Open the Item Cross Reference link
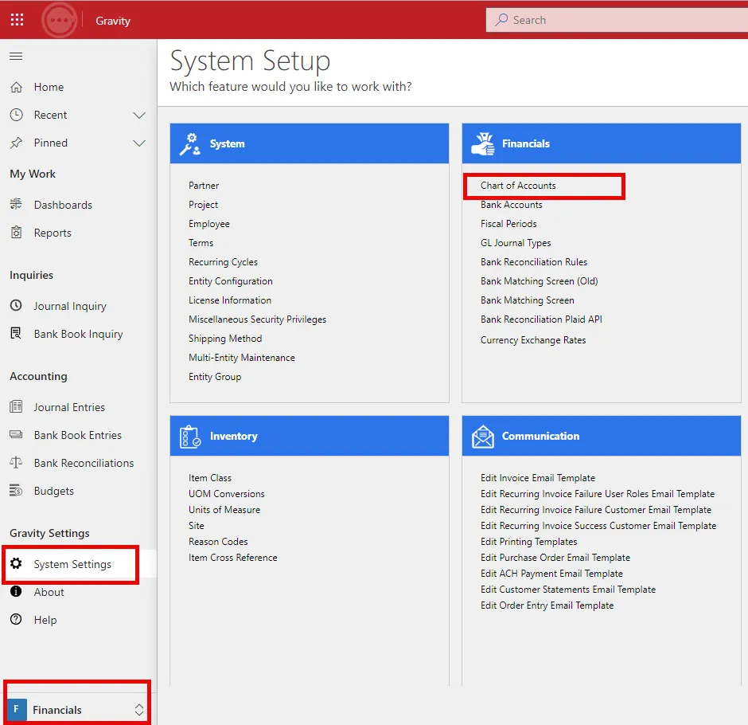This screenshot has height=725, width=748. [x=233, y=558]
